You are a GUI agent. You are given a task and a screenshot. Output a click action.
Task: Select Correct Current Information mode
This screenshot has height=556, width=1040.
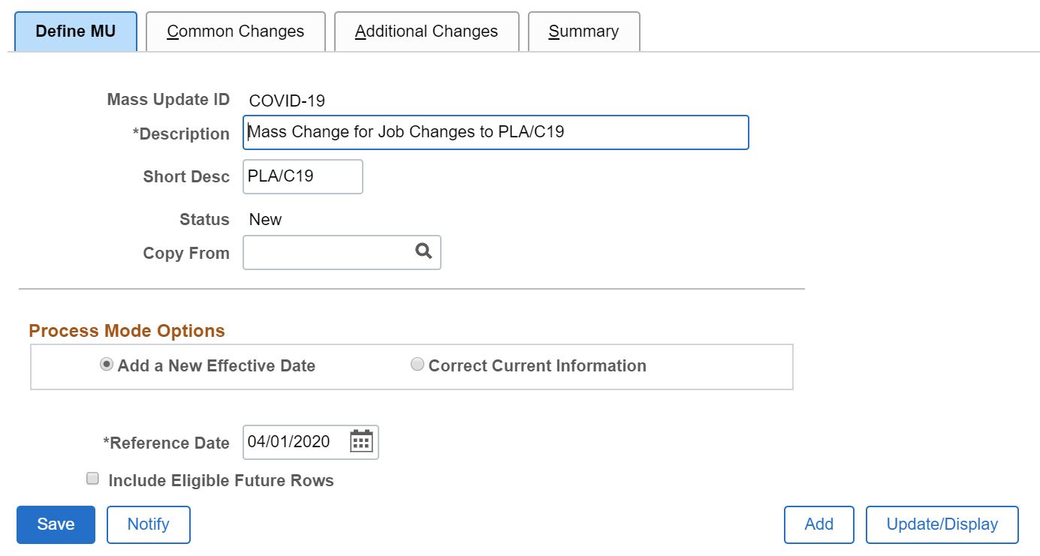click(x=418, y=365)
